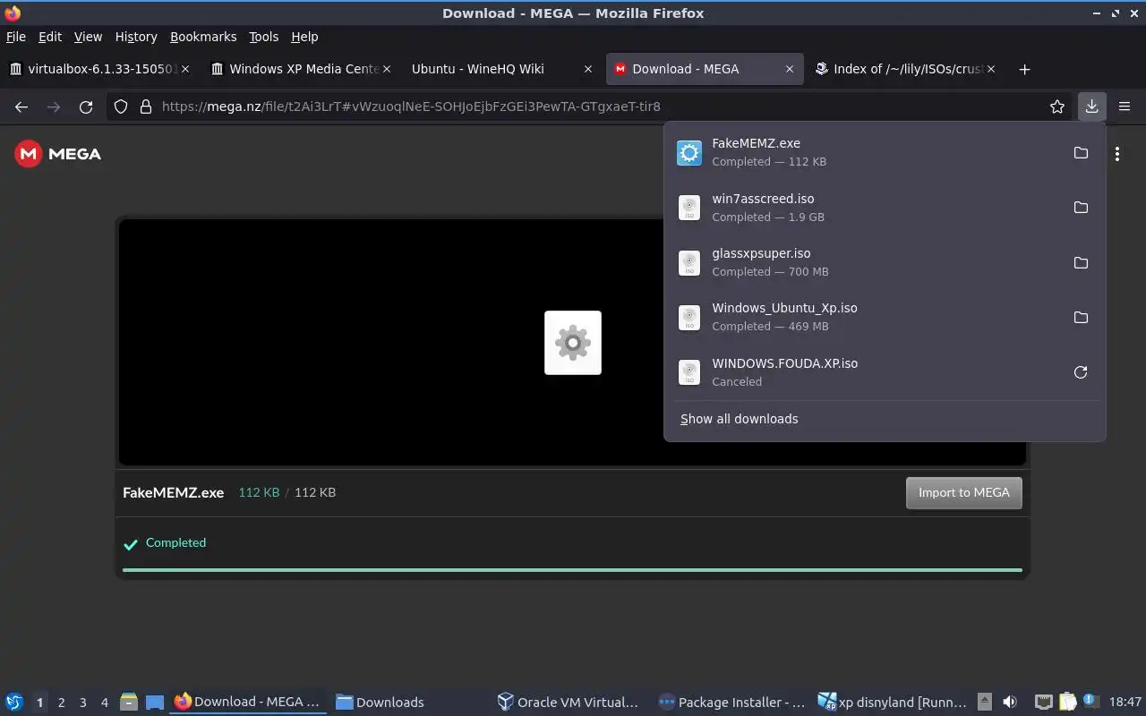This screenshot has height=716, width=1146.
Task: Open the Help menu
Action: coord(304,37)
